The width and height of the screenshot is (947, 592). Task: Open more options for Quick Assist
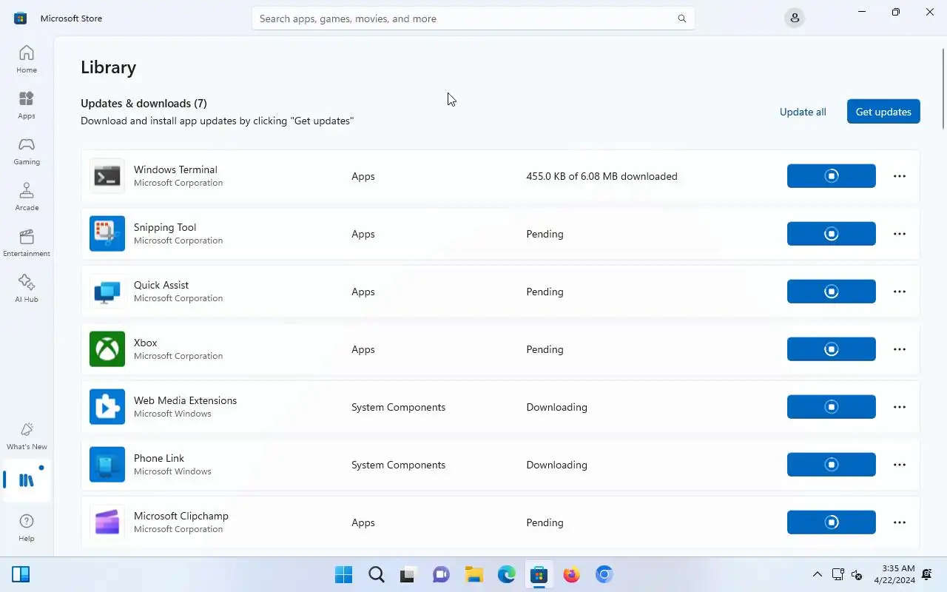(x=900, y=292)
